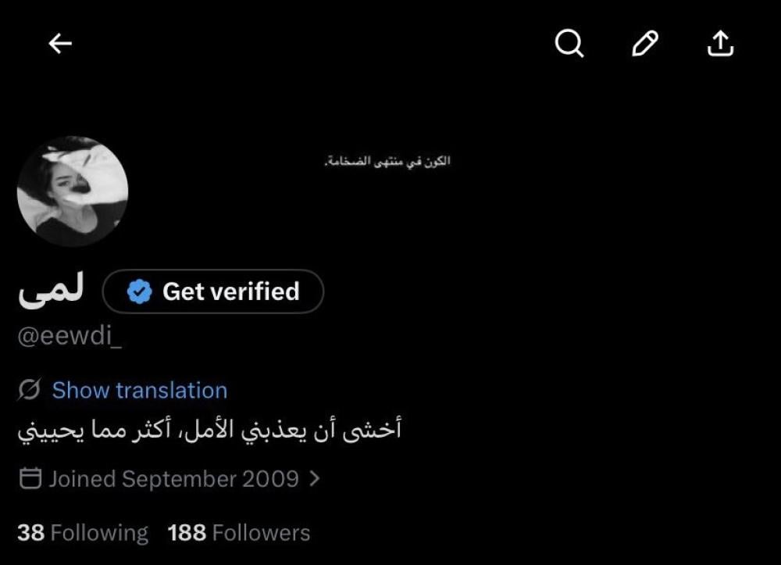This screenshot has width=781, height=565.
Task: Open the circular profile photo
Action: 73,191
